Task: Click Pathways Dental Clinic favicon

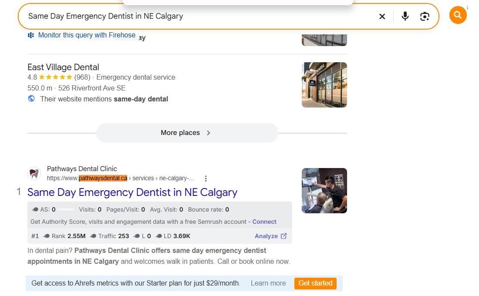Action: point(34,173)
